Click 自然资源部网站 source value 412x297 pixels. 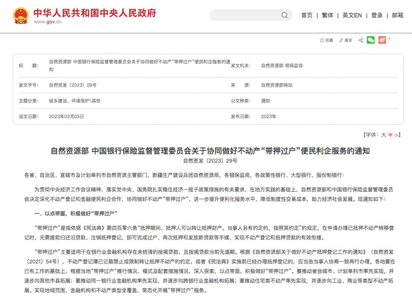click(277, 85)
